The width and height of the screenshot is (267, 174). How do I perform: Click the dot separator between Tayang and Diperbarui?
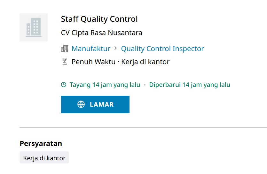145,85
